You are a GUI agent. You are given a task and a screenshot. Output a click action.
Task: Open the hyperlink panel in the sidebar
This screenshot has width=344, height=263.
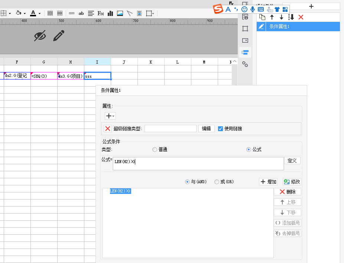click(245, 64)
